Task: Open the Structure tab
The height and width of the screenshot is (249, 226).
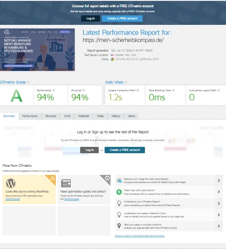Action: pos(51,116)
